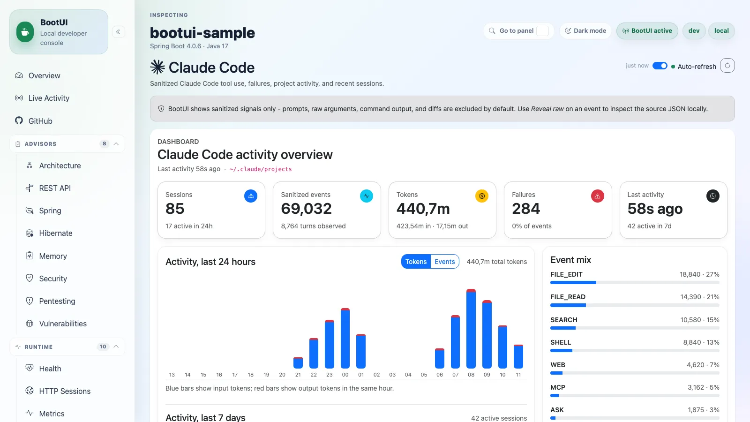Open the GitHub sidebar item
750x422 pixels.
coord(67,121)
